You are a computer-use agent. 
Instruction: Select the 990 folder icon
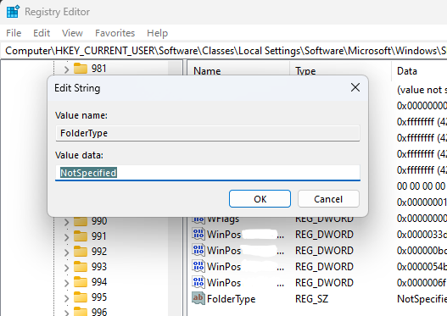81,221
